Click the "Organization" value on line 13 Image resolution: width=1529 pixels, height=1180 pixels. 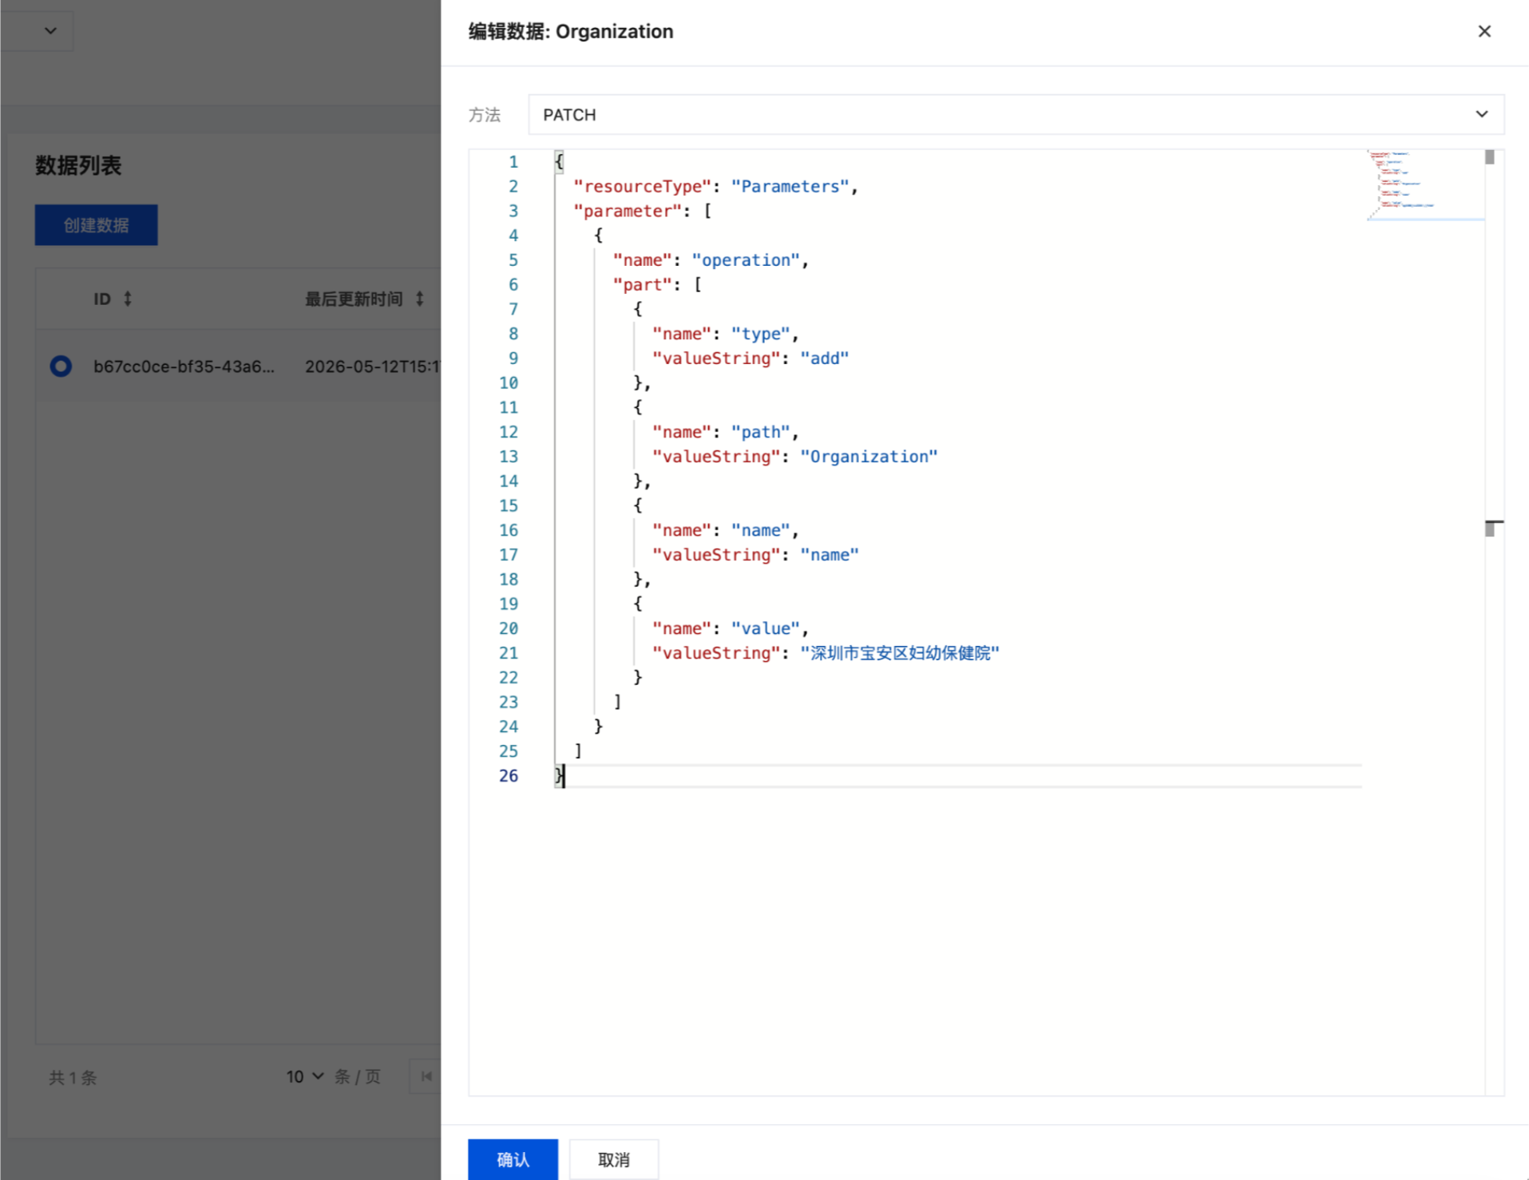tap(869, 457)
